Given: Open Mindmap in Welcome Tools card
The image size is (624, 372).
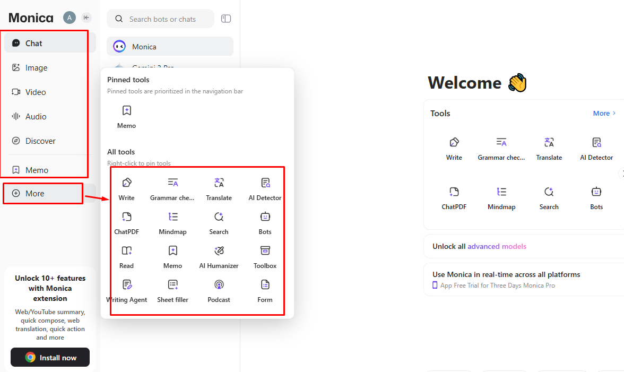Looking at the screenshot, I should 501,198.
